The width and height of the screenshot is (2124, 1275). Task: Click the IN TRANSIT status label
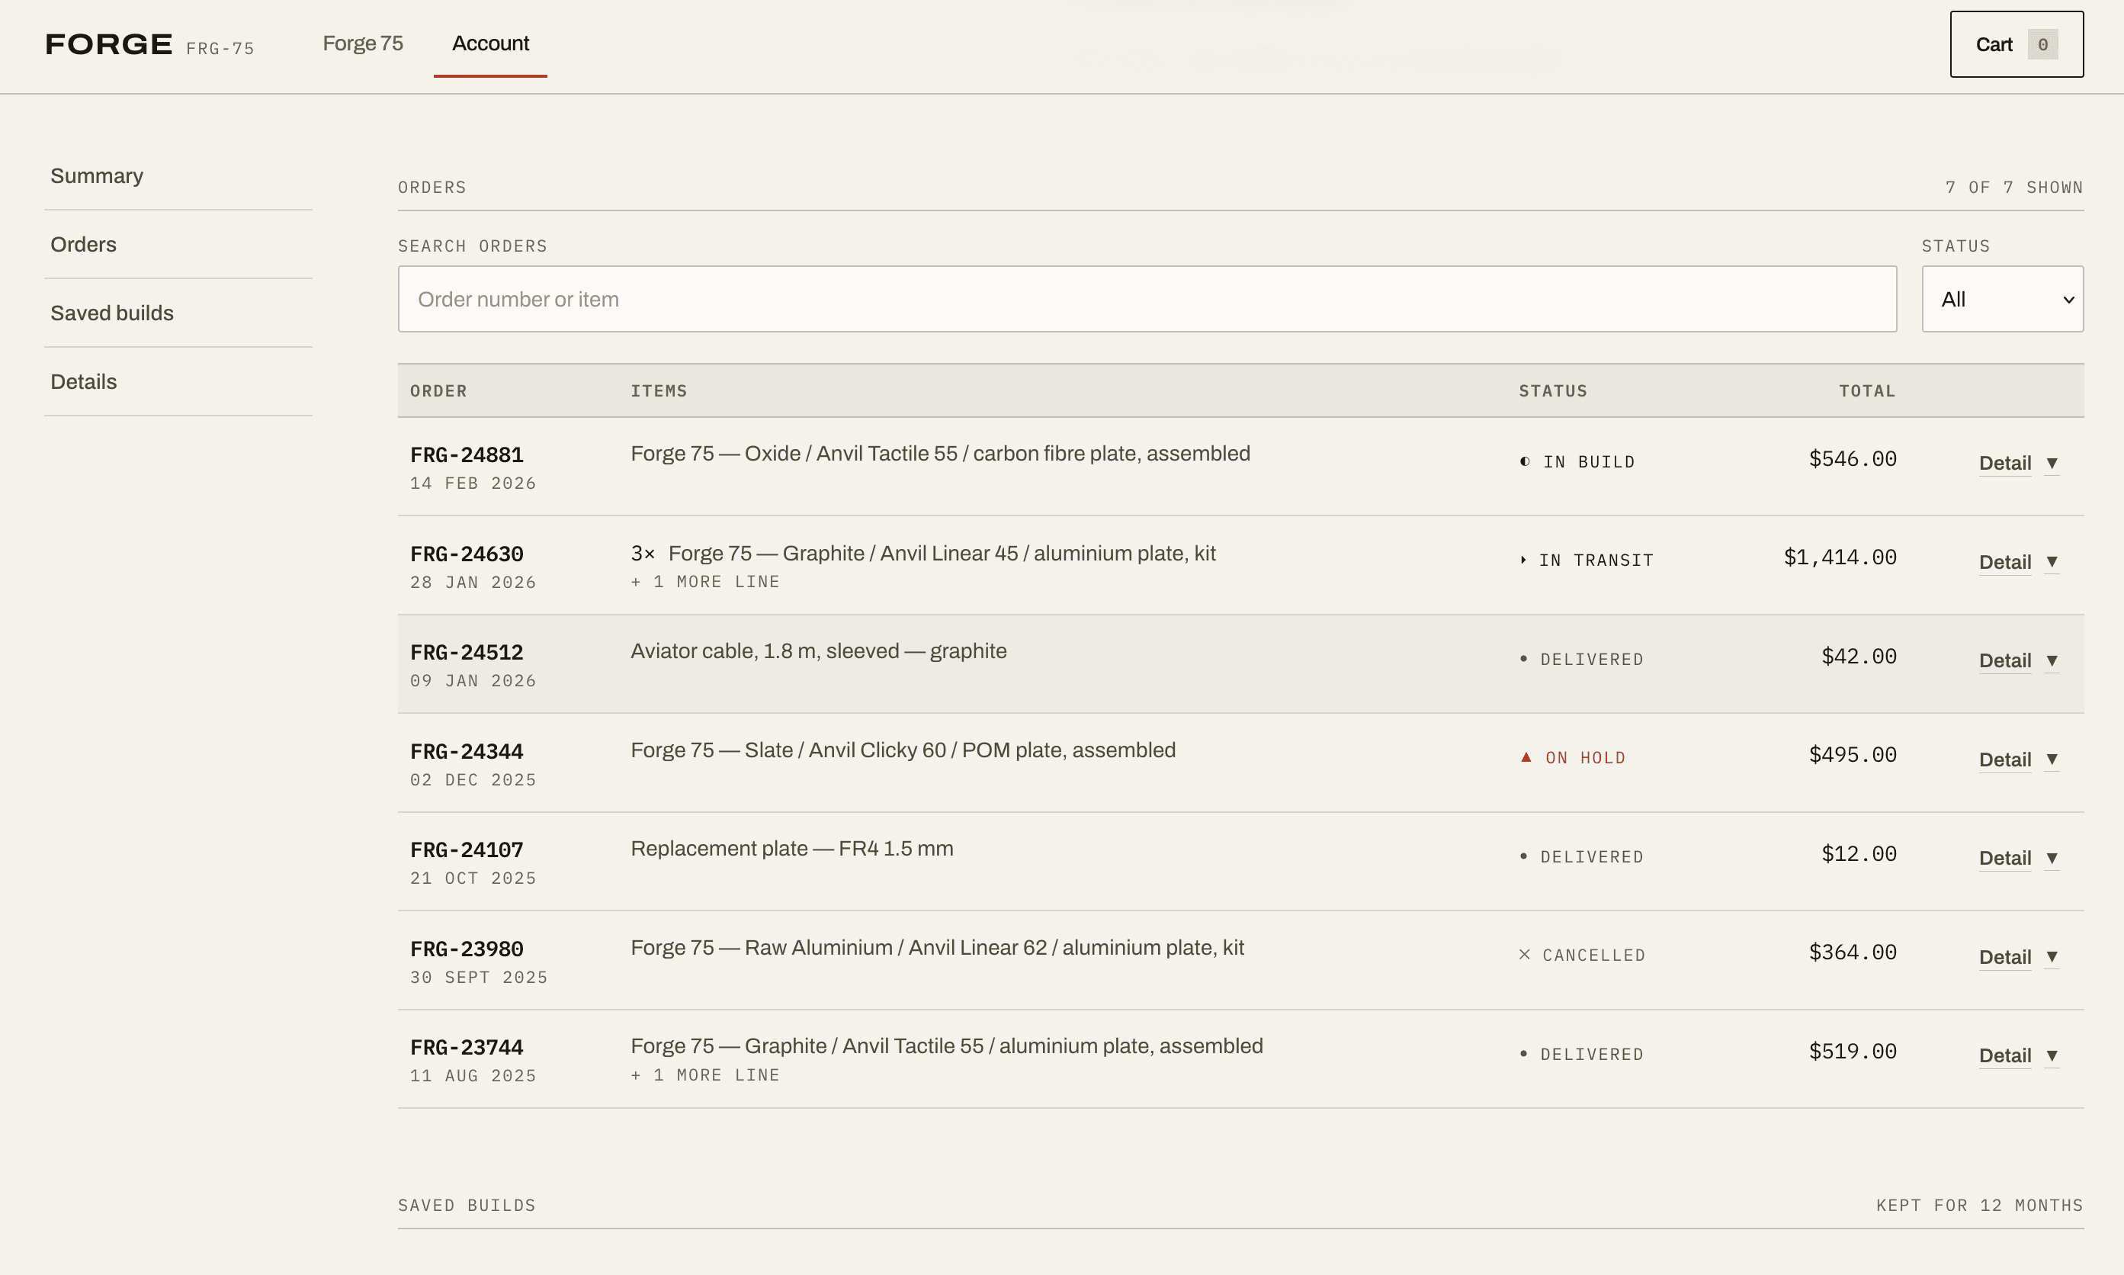coord(1596,560)
